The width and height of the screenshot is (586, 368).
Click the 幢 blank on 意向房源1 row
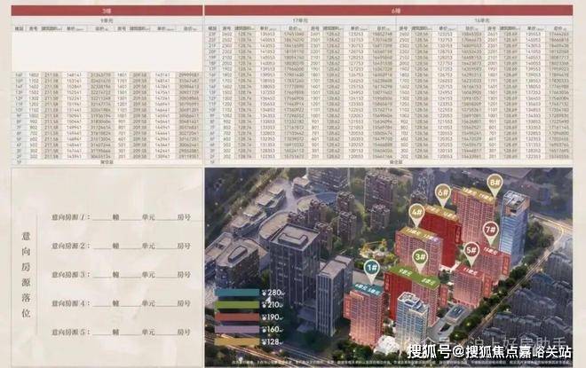[x=103, y=218]
